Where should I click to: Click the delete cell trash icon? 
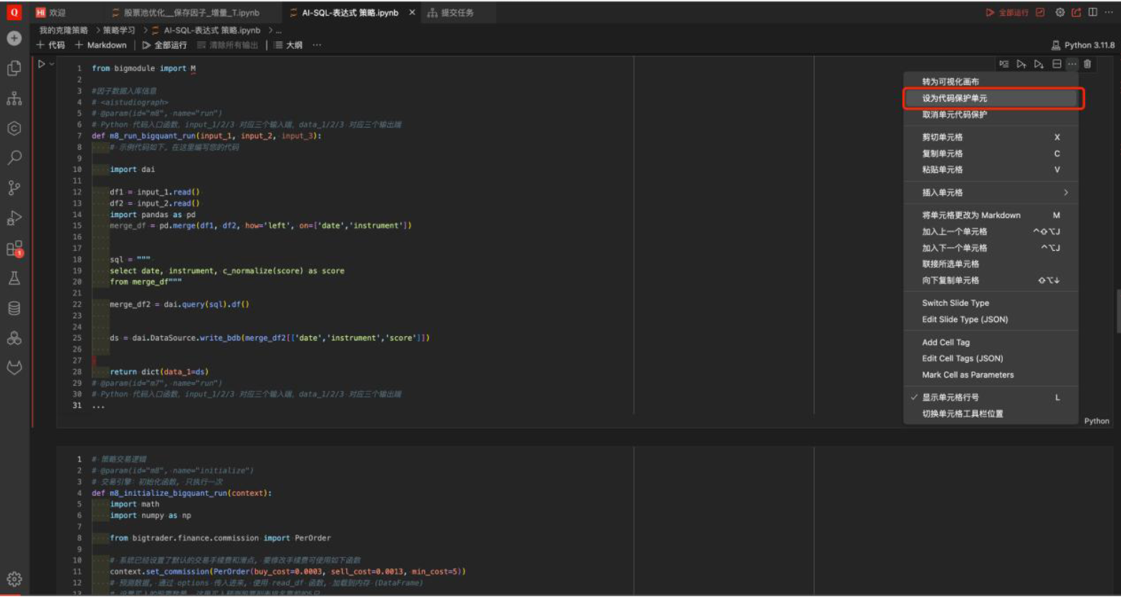point(1087,64)
